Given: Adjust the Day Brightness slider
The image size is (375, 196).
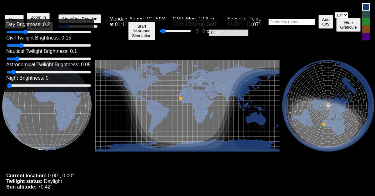Looking at the screenshot, I should point(25,32).
